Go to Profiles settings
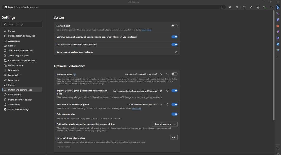 click(x=22, y=31)
